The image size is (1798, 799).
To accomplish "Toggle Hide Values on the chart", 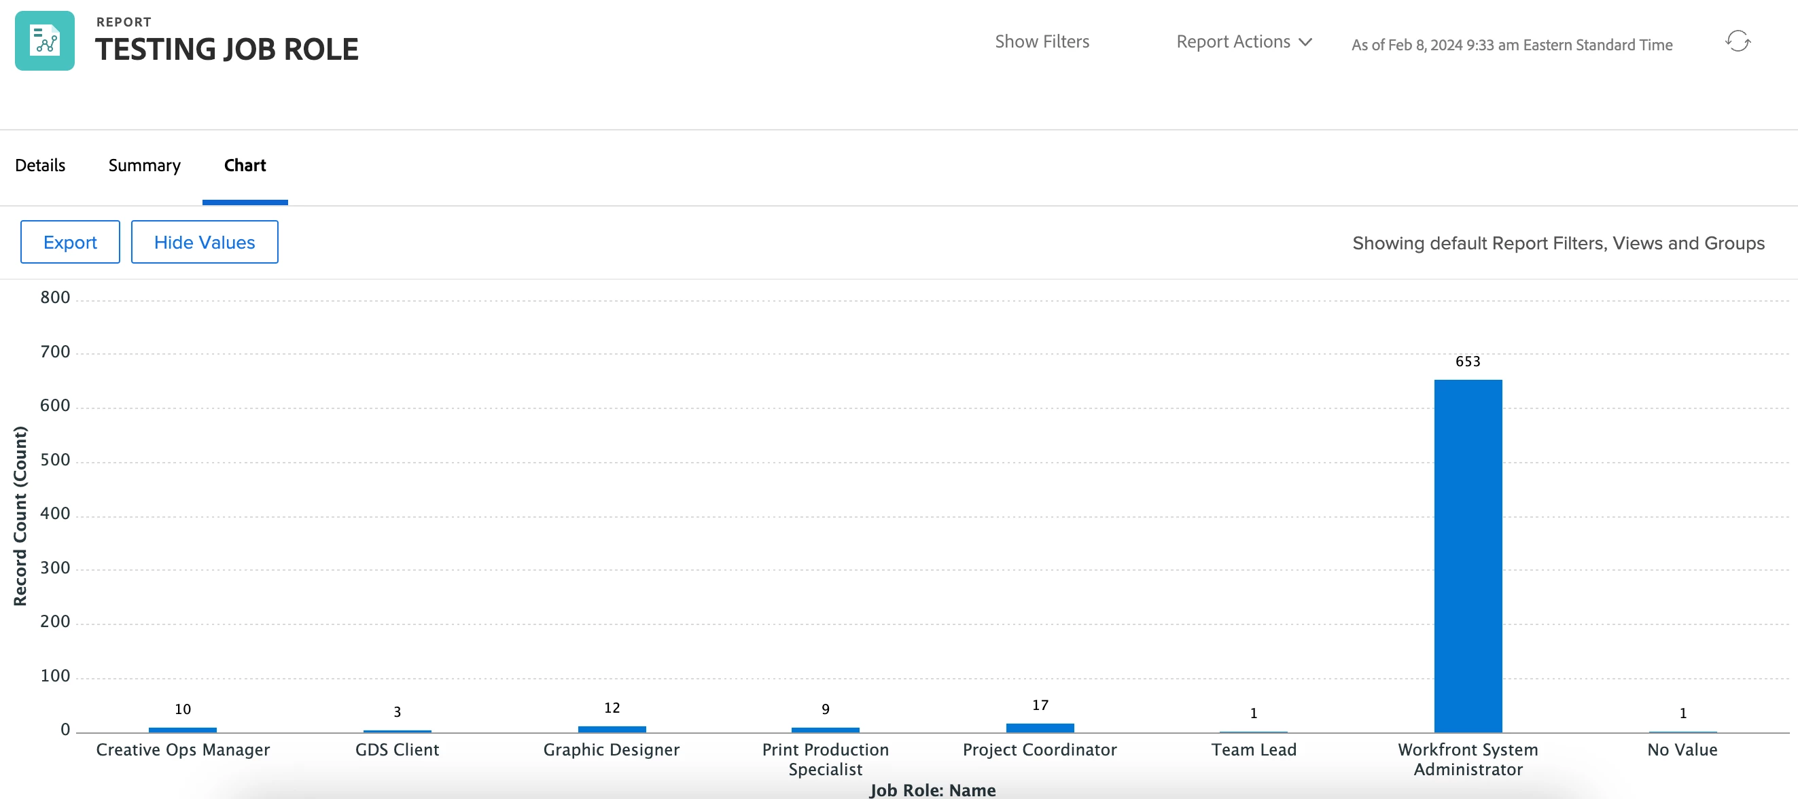I will 205,242.
